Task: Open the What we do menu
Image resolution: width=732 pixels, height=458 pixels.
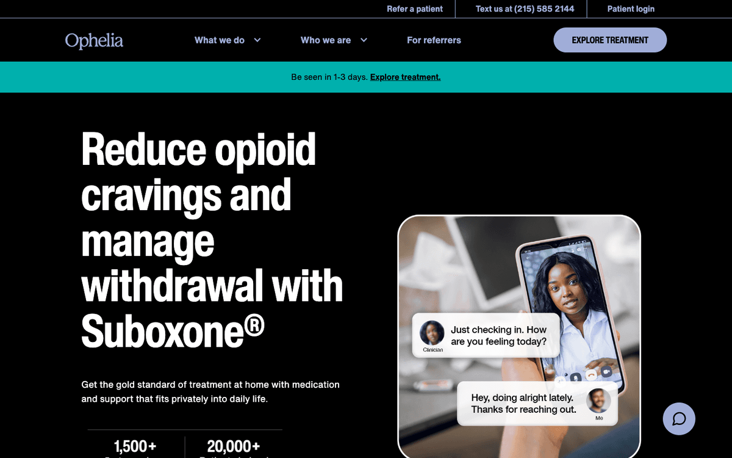Action: coord(220,40)
